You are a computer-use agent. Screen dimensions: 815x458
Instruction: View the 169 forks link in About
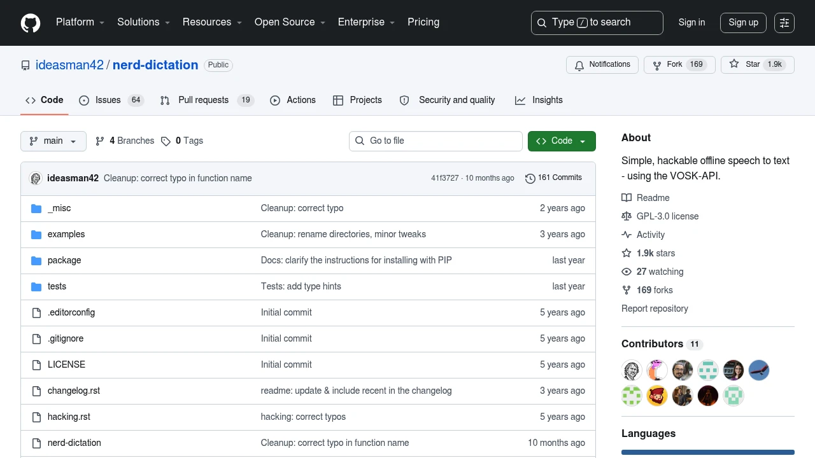pos(647,290)
